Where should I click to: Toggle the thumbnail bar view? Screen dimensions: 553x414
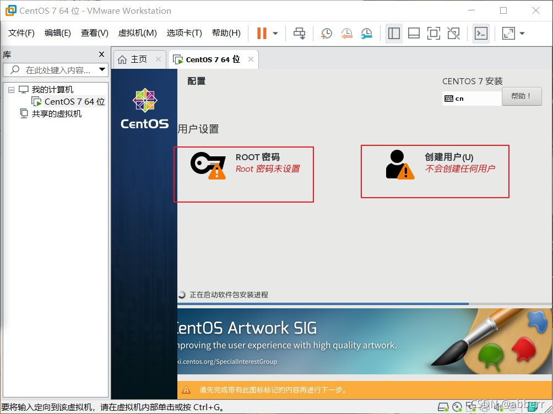pyautogui.click(x=414, y=34)
